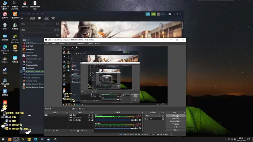Add a new scene with the plus icon
This screenshot has width=253, height=142.
pos(46,131)
